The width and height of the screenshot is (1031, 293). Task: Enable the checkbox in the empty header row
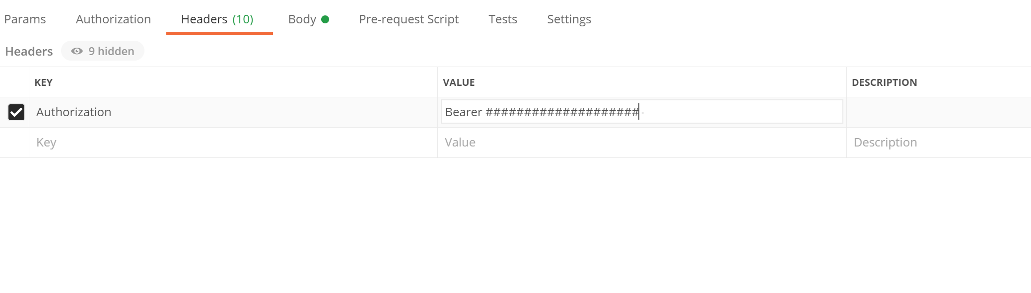click(16, 143)
